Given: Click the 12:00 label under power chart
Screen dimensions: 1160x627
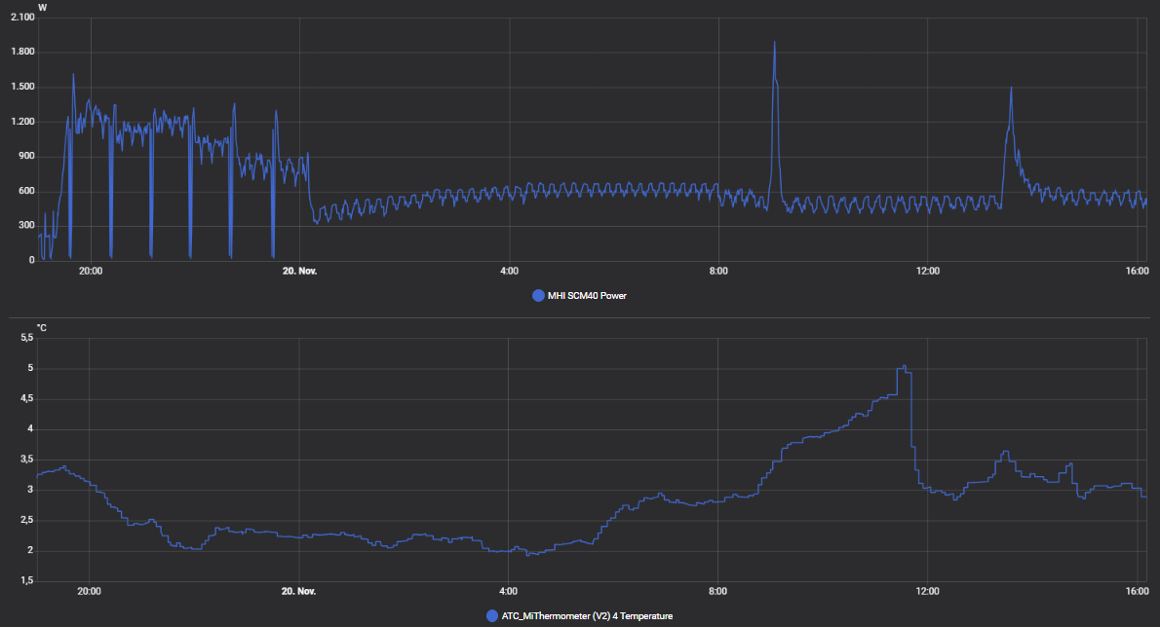Looking at the screenshot, I should pos(927,272).
